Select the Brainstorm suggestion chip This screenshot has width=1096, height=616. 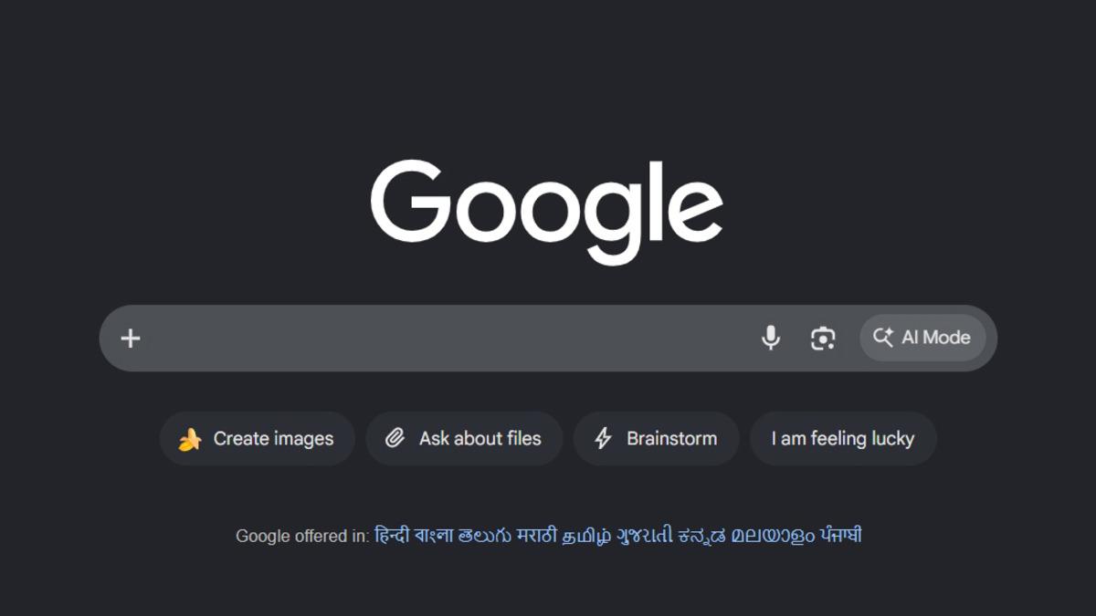tap(656, 439)
